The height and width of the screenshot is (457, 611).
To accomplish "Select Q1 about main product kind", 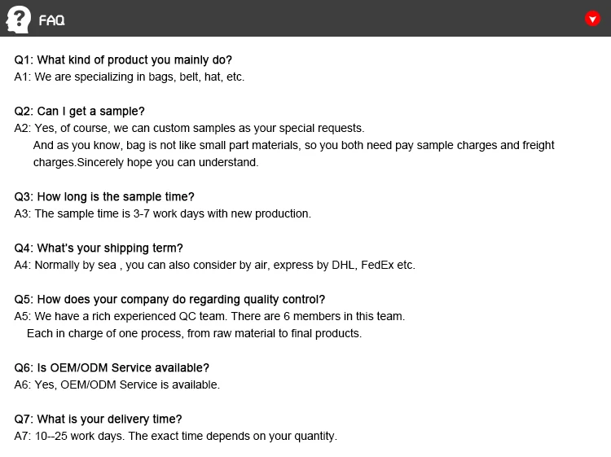I will click(123, 59).
